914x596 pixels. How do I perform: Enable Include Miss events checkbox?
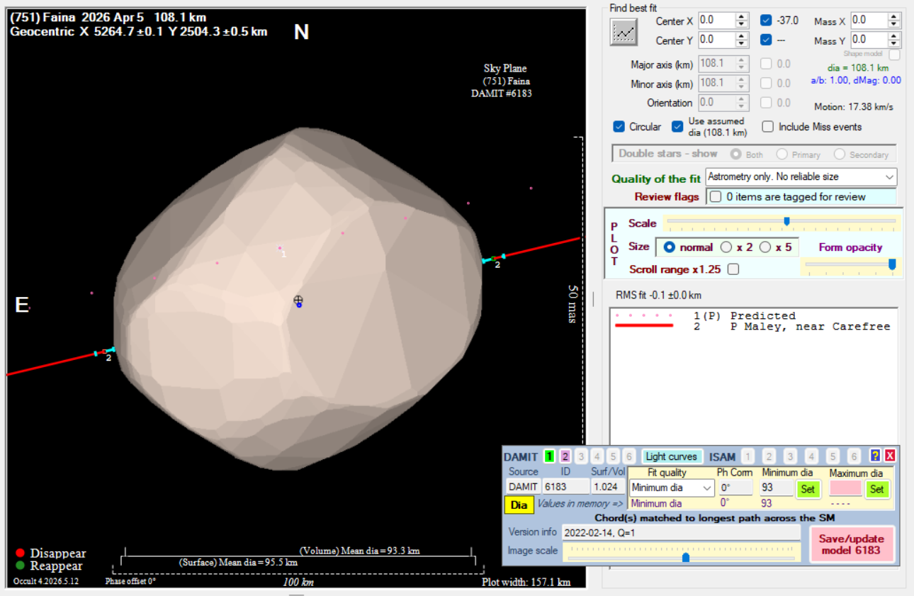point(768,127)
